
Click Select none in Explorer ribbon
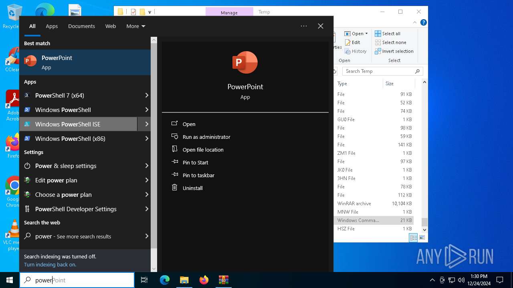(x=390, y=42)
